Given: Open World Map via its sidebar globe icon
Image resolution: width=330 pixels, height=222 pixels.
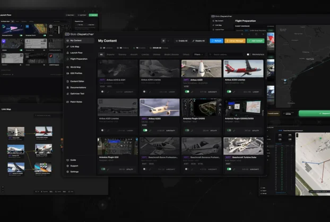Looking at the screenshot, I should coord(67,67).
